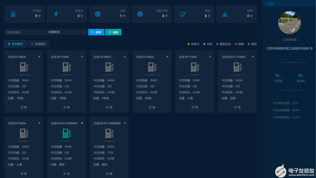The image size is (316, 178).
Task: Switch to 表格模式 table view
Action: pos(38,44)
